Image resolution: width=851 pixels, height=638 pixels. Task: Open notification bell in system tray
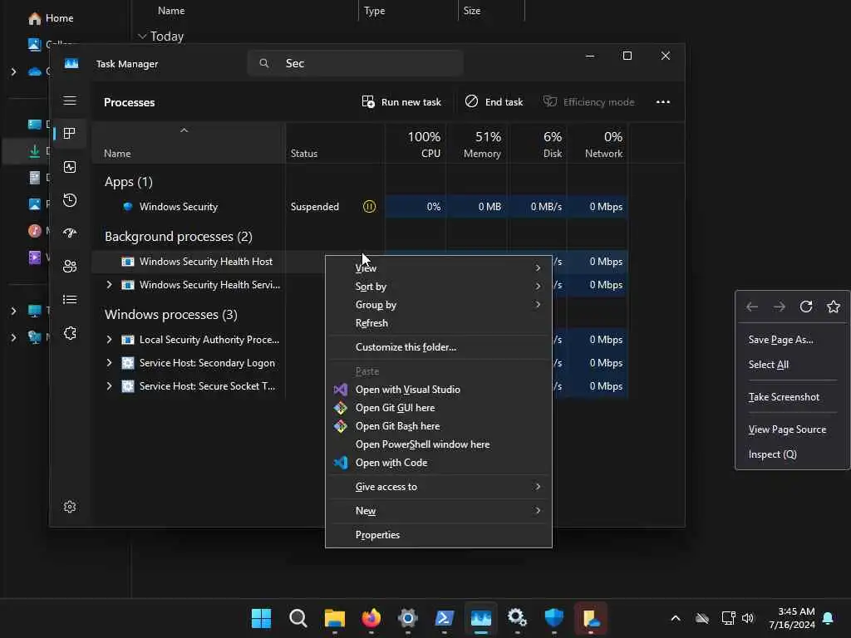click(x=828, y=618)
